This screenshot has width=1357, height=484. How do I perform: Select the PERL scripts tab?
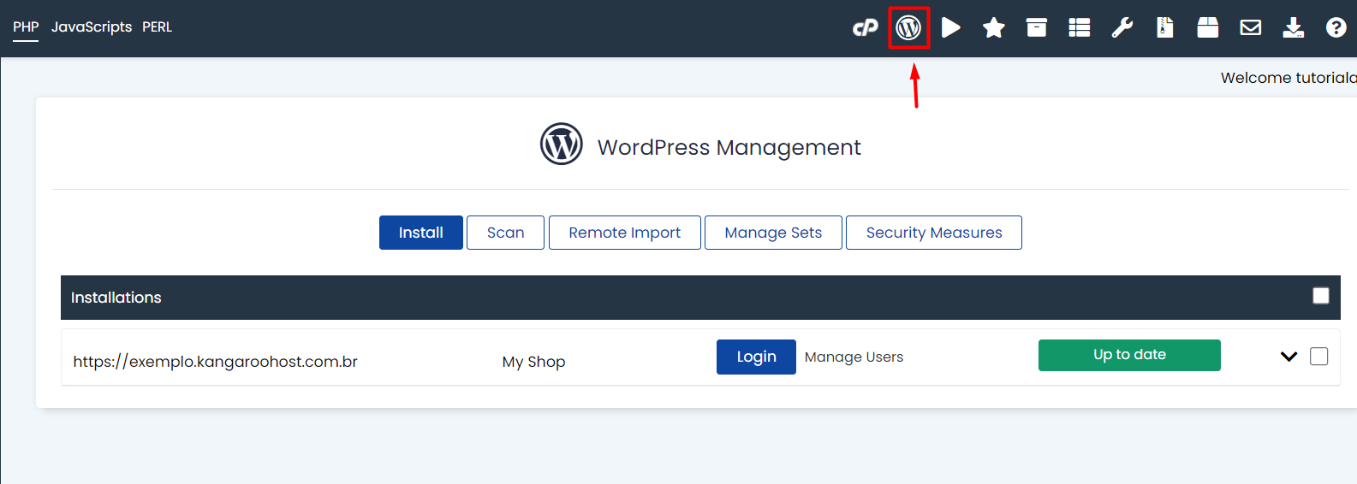(158, 27)
